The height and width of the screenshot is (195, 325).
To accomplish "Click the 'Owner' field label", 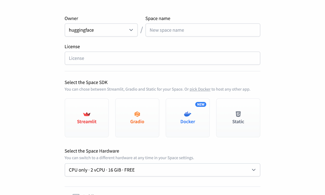I will 71,19.
